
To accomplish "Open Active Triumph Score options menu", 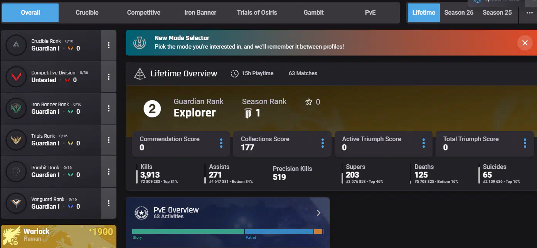I will click(424, 143).
